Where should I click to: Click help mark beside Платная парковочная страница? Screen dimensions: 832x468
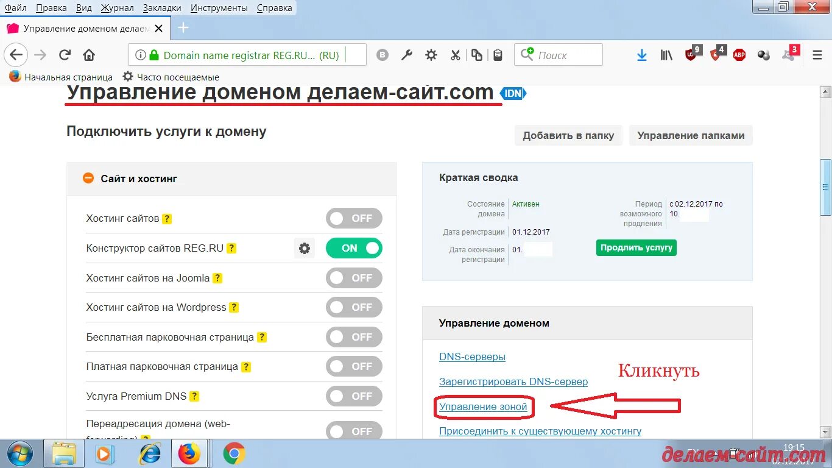click(x=246, y=367)
